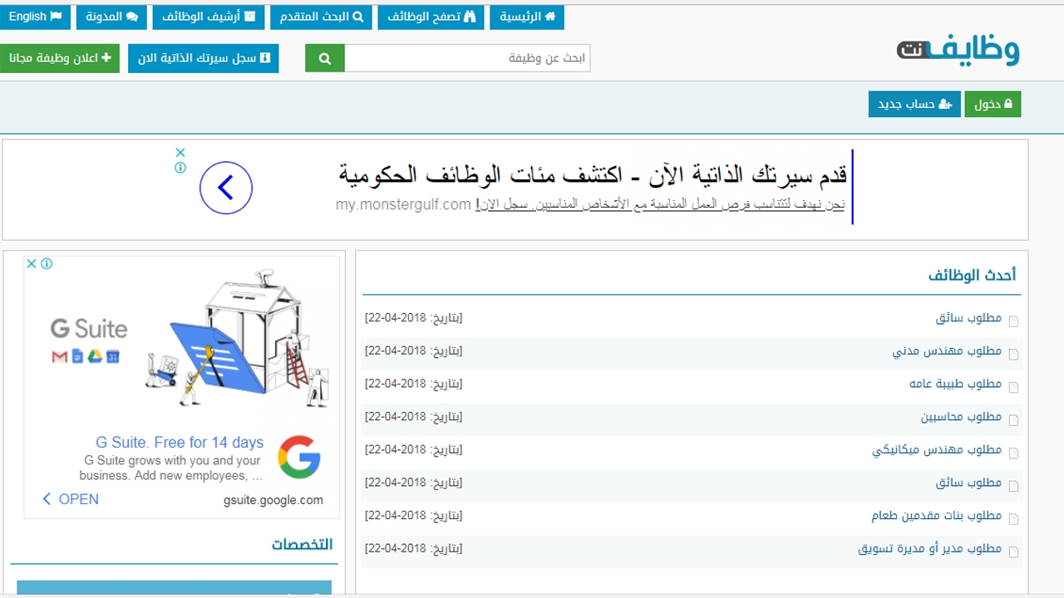Click document icon beside مطلوب مهندس مدني
Screen dimensions: 1064x598
pos(1013,354)
